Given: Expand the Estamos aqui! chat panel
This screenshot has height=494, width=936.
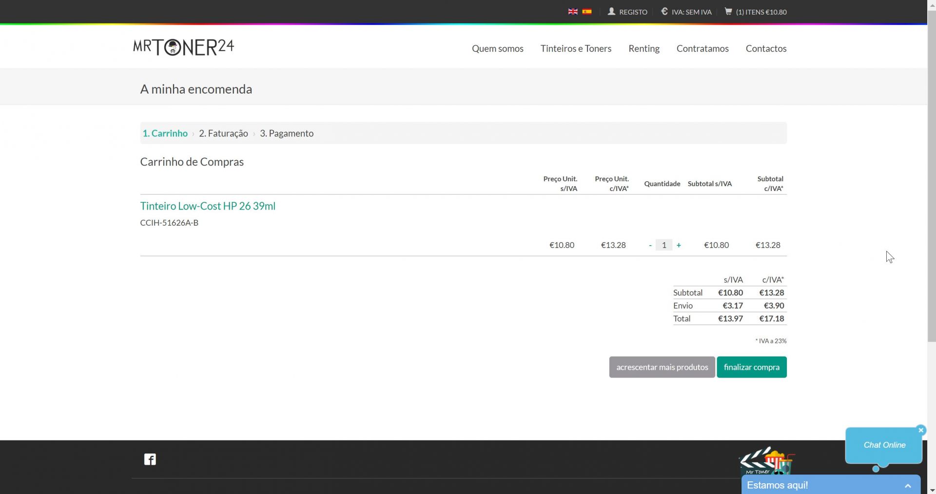Looking at the screenshot, I should point(907,485).
